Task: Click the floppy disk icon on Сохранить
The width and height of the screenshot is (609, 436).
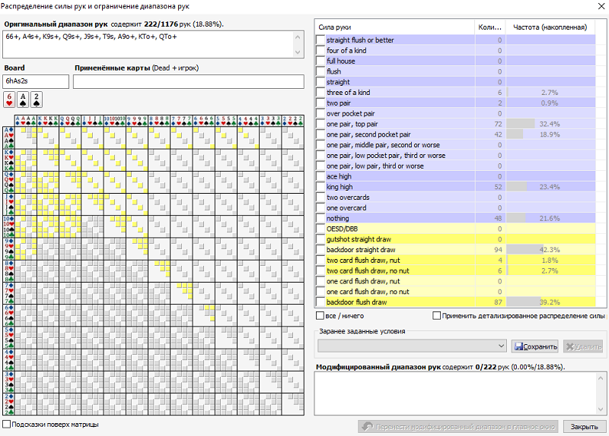Action: tap(519, 346)
